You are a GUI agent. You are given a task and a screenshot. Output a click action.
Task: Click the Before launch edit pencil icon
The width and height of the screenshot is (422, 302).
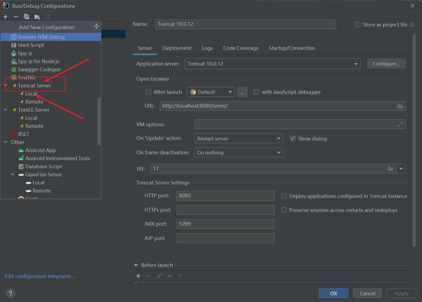point(160,276)
